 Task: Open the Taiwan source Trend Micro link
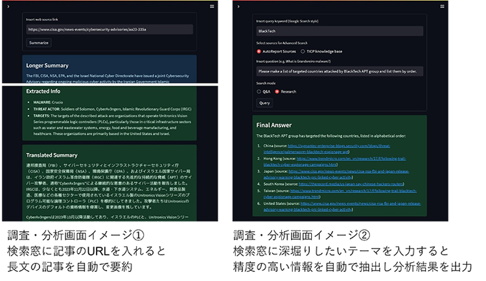[340, 194]
